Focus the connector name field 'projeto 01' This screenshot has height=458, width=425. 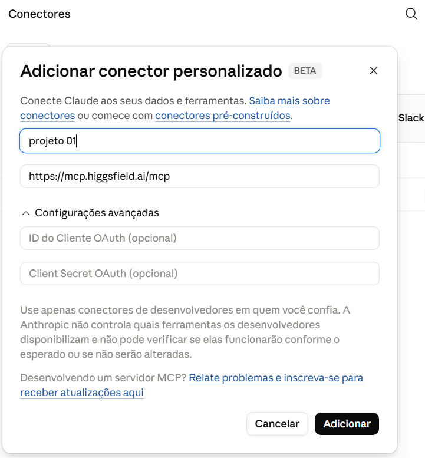pos(200,141)
